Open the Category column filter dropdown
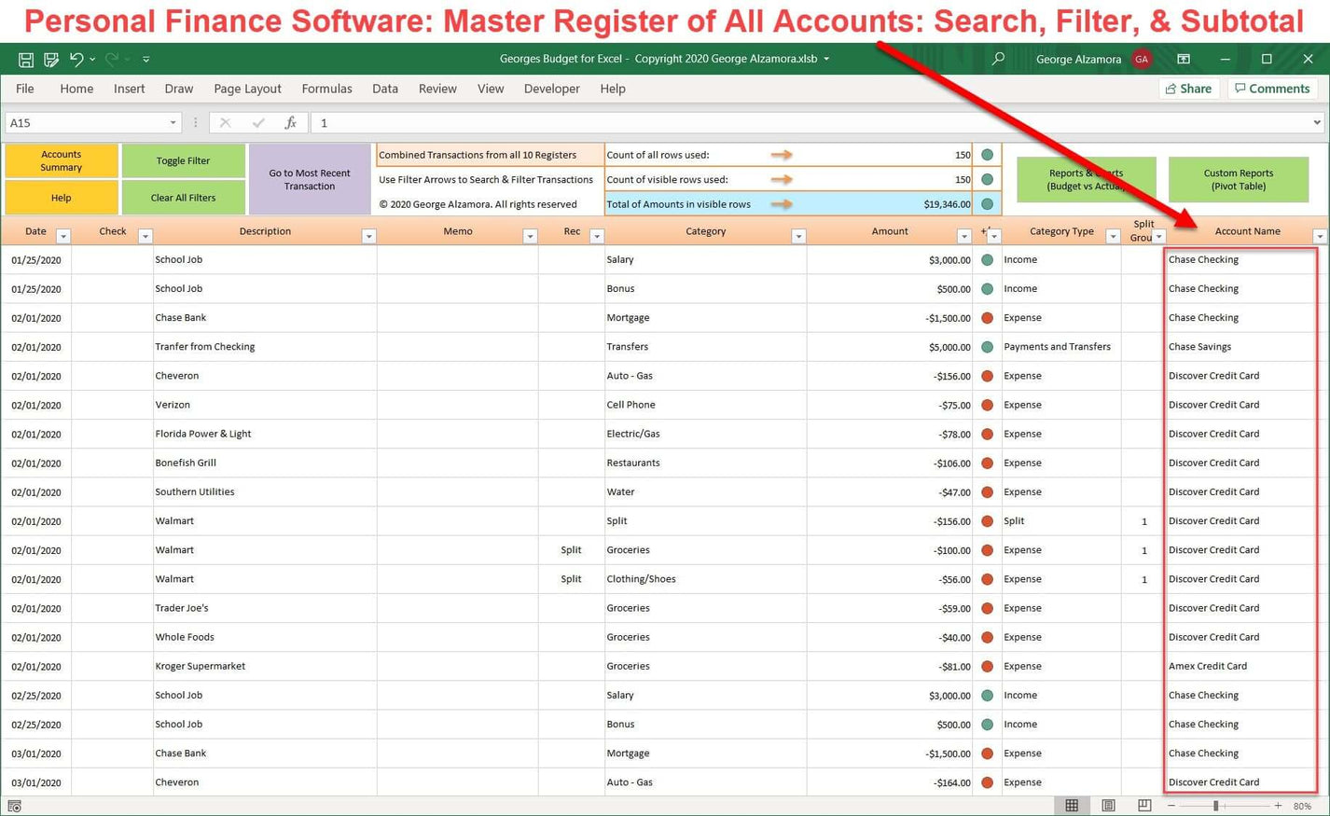 tap(798, 236)
